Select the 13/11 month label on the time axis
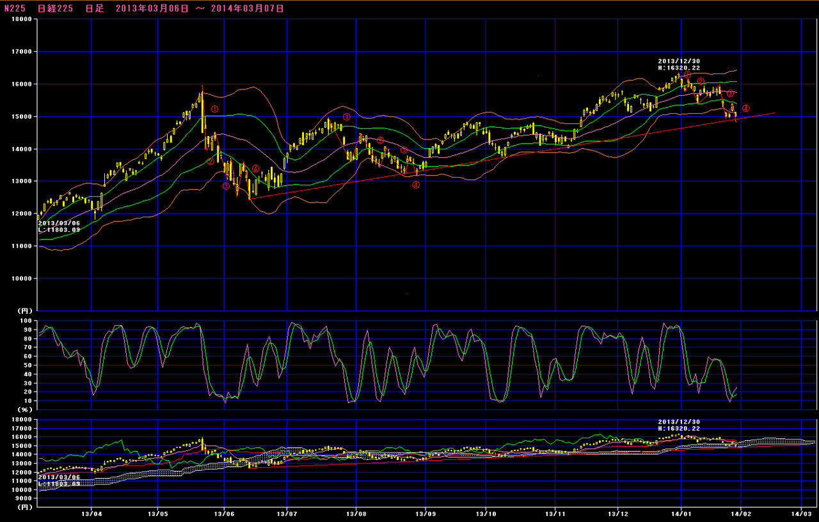 (557, 513)
